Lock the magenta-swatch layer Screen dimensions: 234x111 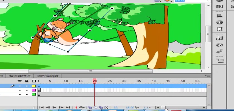click(27, 90)
